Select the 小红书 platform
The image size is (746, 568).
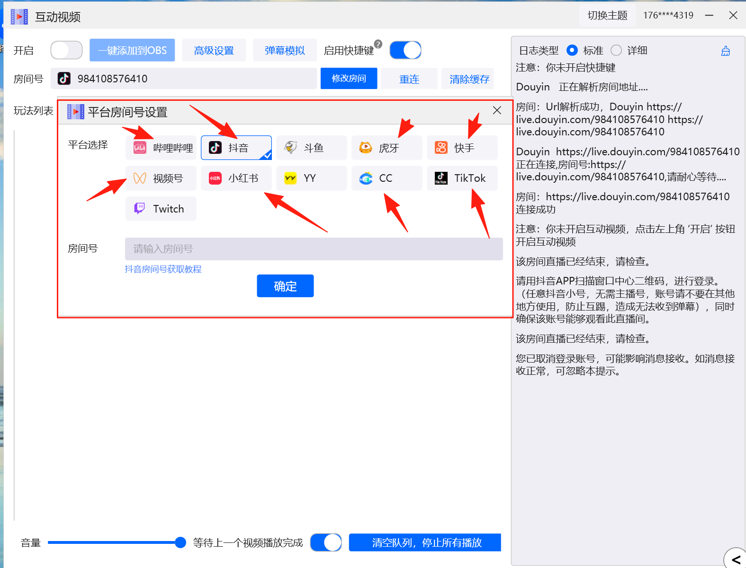click(236, 178)
